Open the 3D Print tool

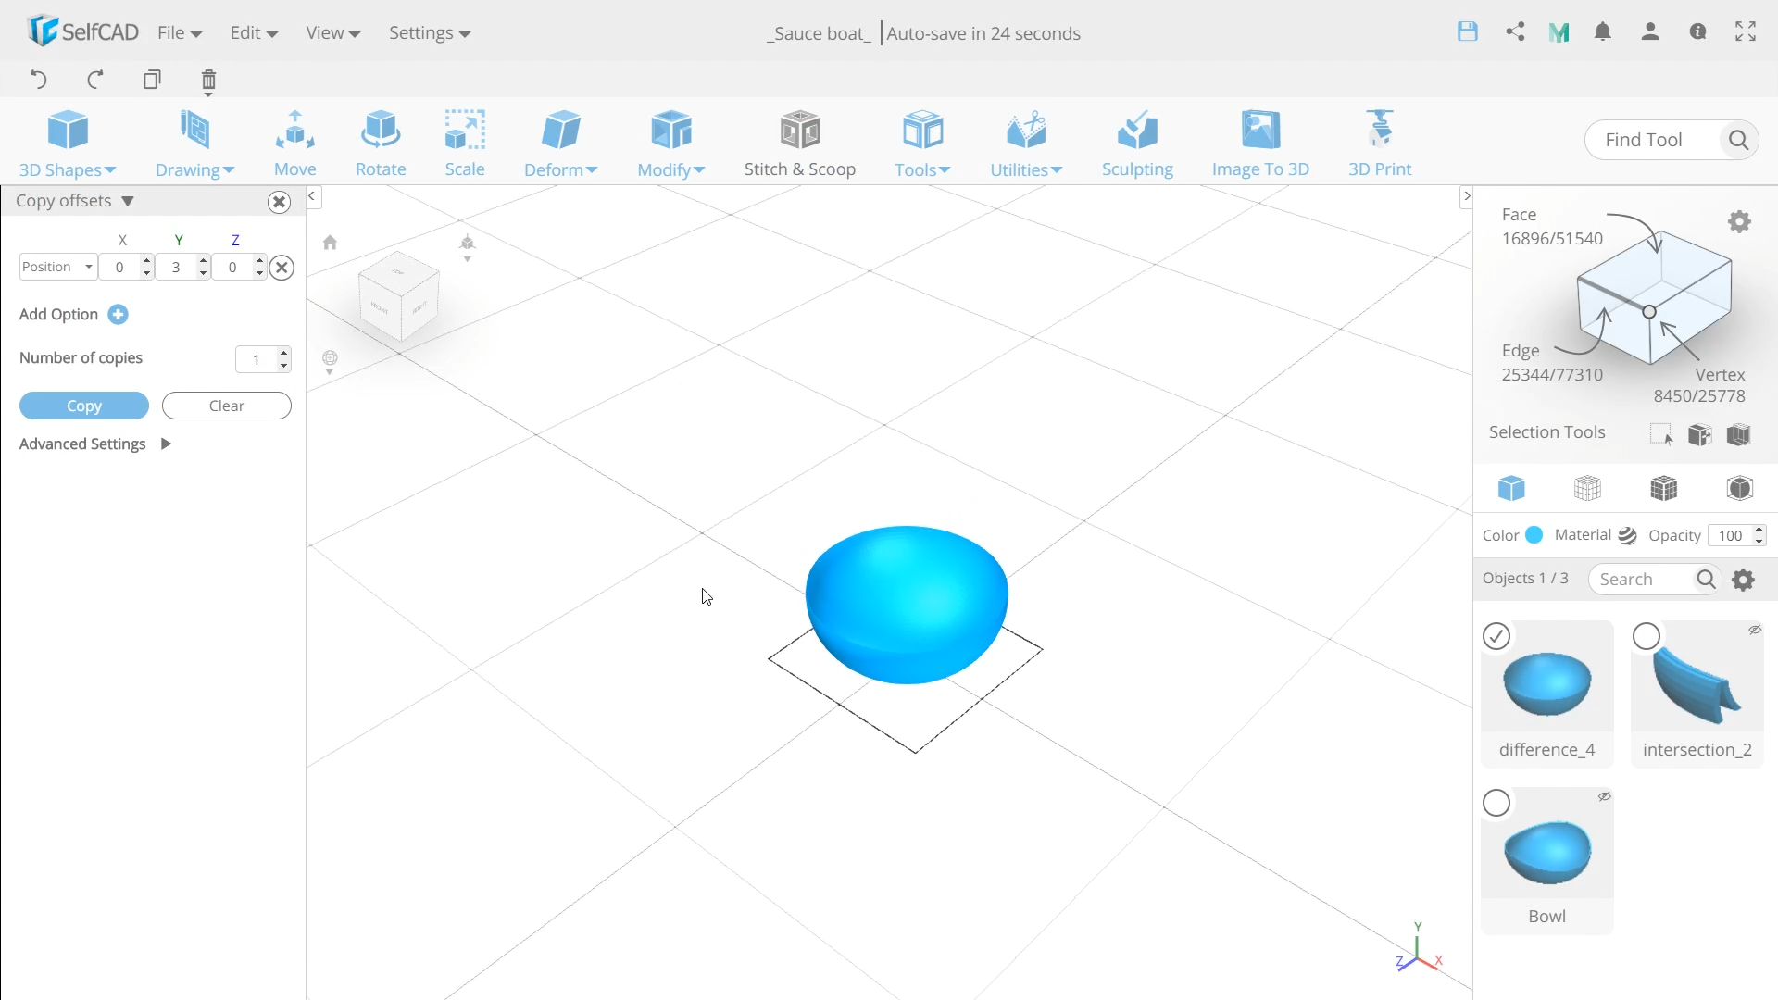pyautogui.click(x=1380, y=144)
